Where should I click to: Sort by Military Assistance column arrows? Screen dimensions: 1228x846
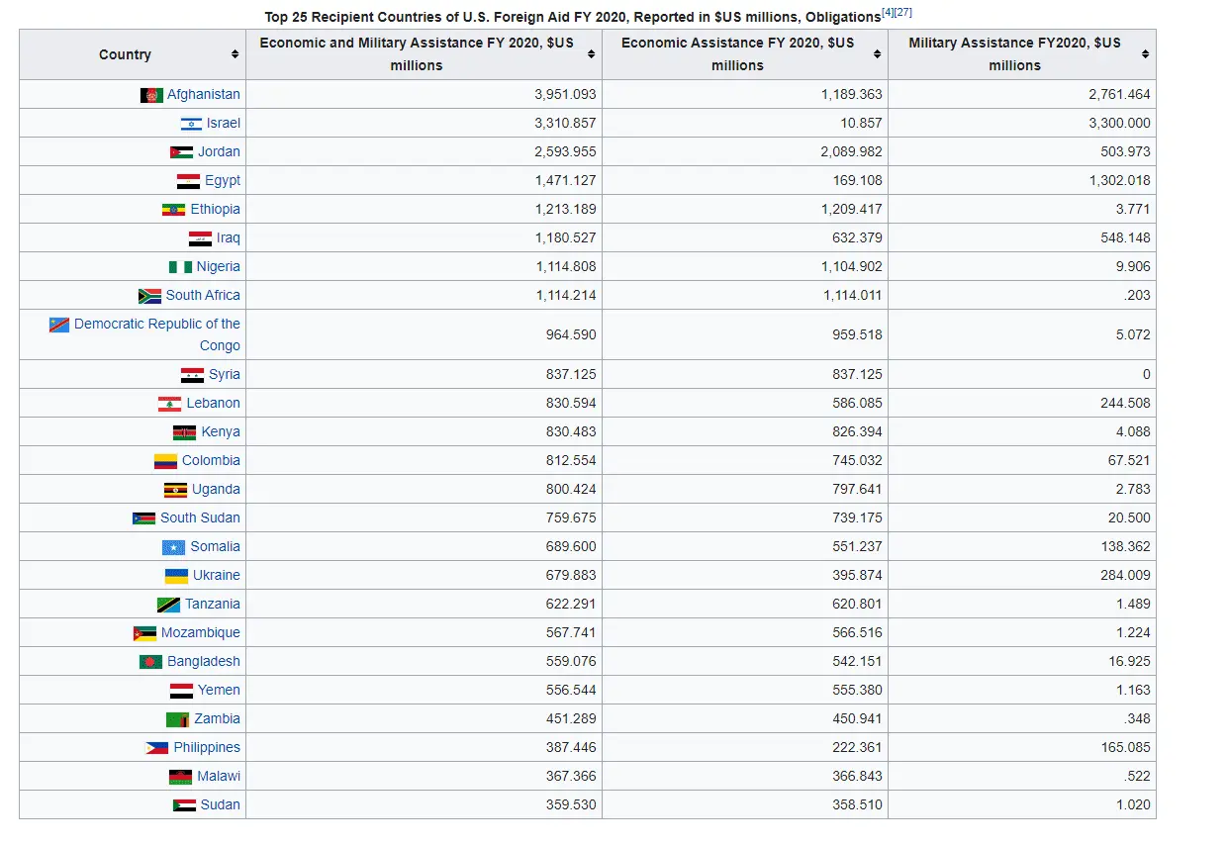point(1145,54)
